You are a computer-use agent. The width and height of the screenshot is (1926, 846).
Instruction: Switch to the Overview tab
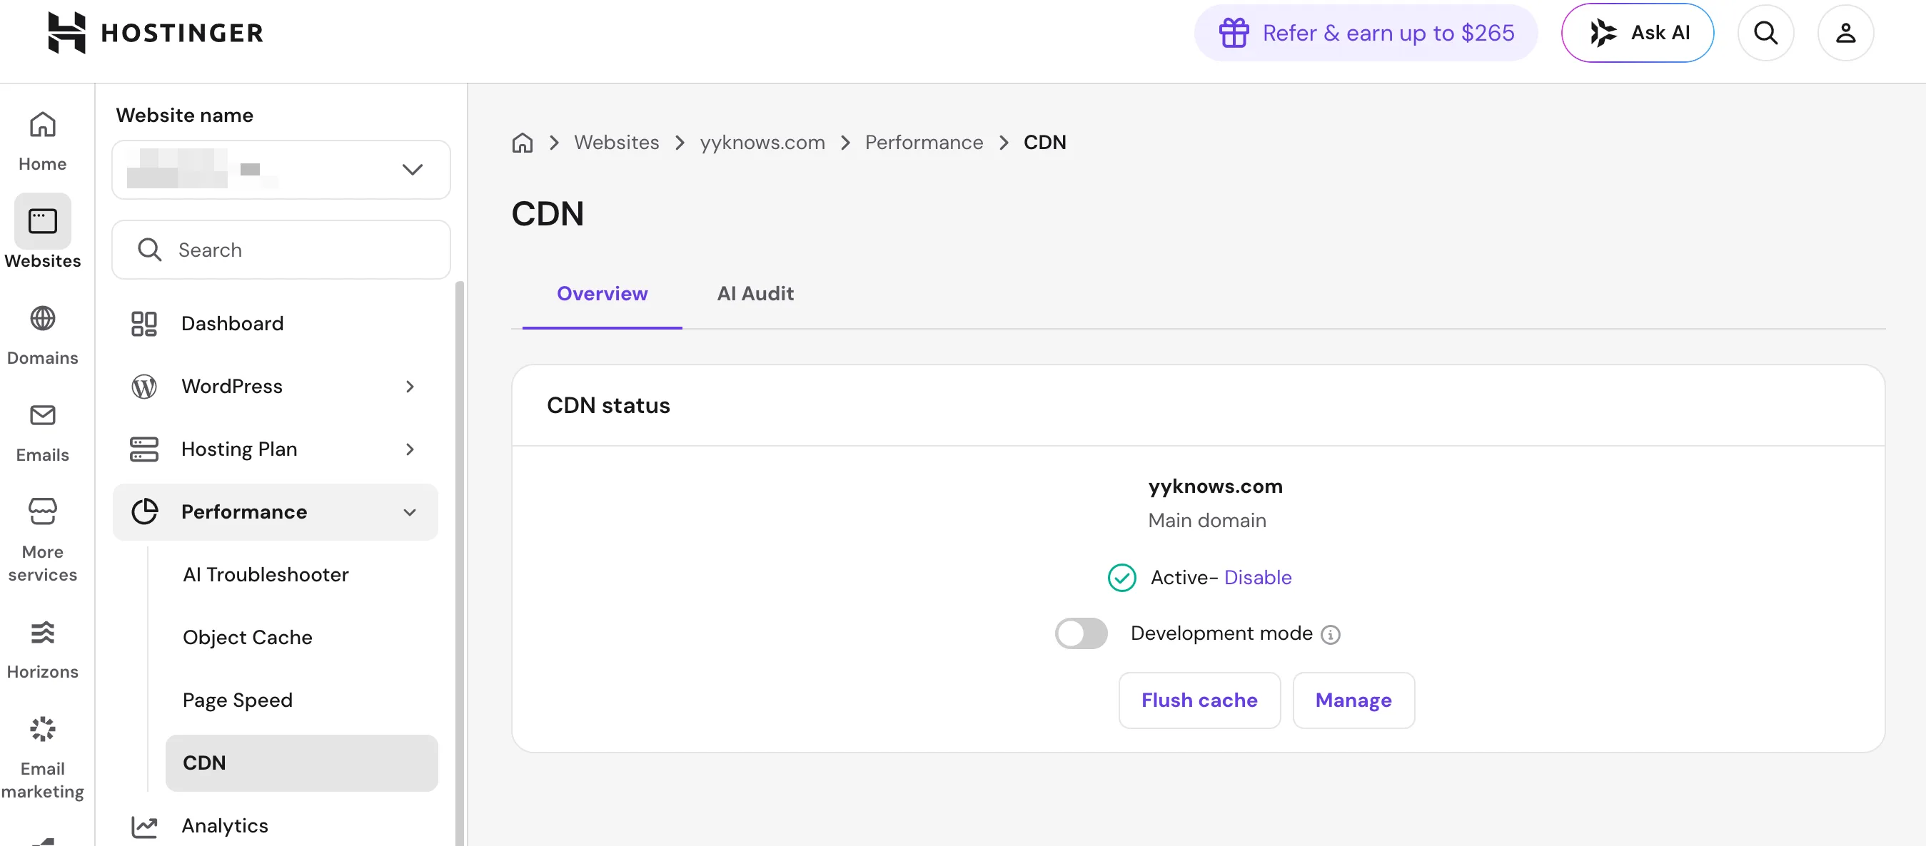tap(602, 294)
